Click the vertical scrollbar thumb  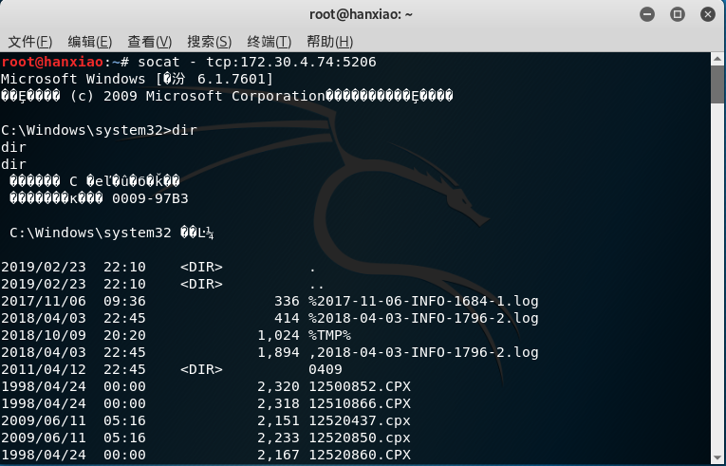717,84
